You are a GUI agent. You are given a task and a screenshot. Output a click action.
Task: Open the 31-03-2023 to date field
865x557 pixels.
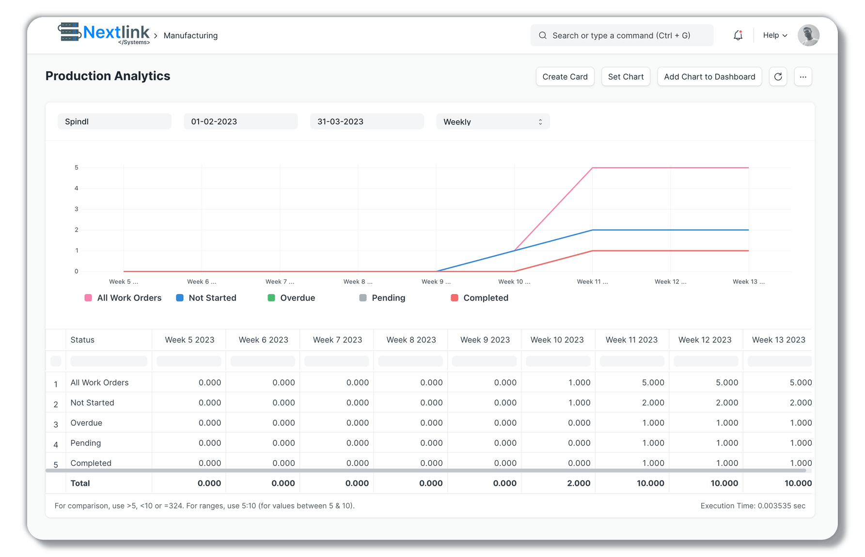point(367,122)
